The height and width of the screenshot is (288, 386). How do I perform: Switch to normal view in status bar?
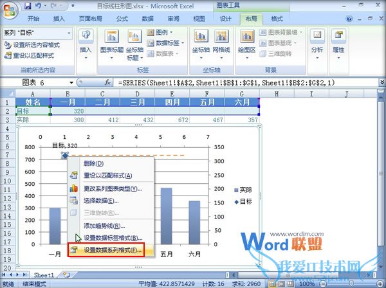pos(272,284)
